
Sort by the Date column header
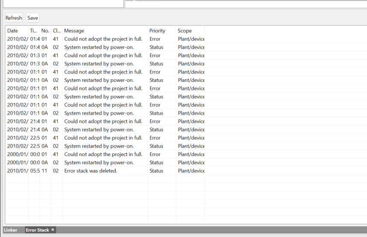[x=17, y=31]
